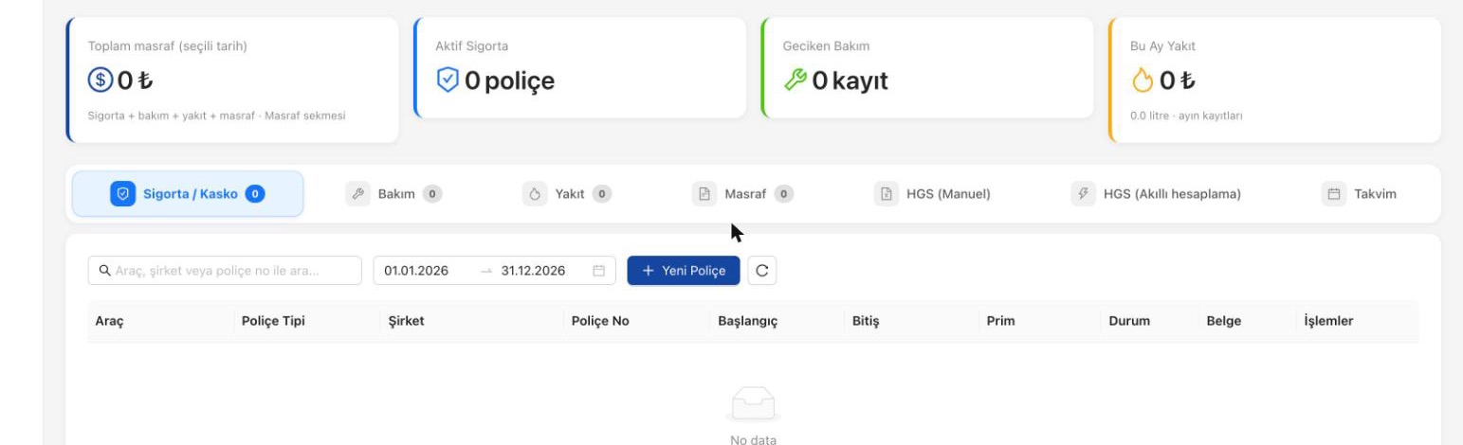Click the document icon beside Masraf tab

704,194
